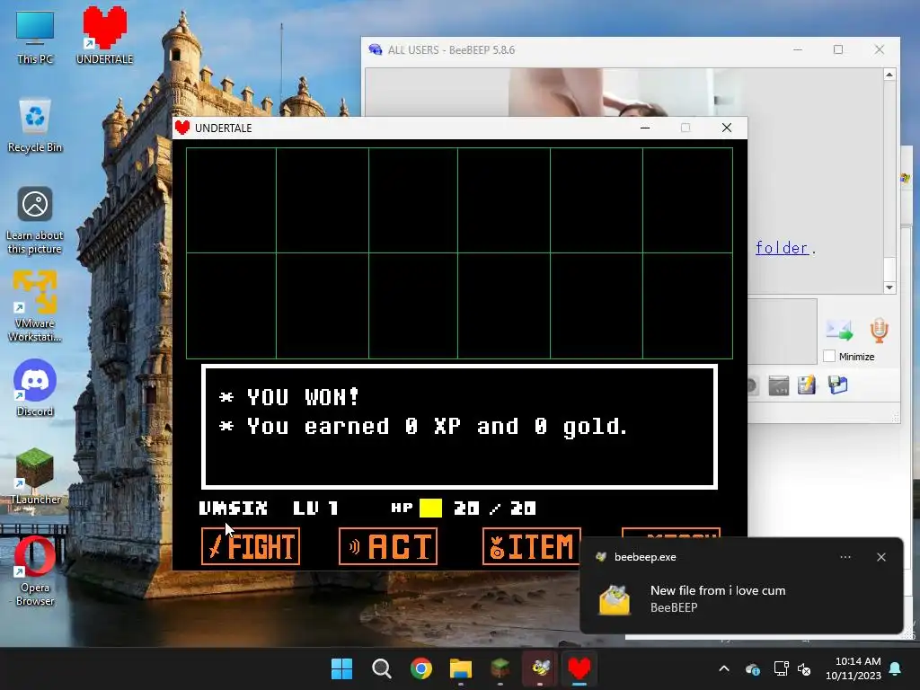
Task: Click the '20 / 20' HP value
Action: coord(495,509)
